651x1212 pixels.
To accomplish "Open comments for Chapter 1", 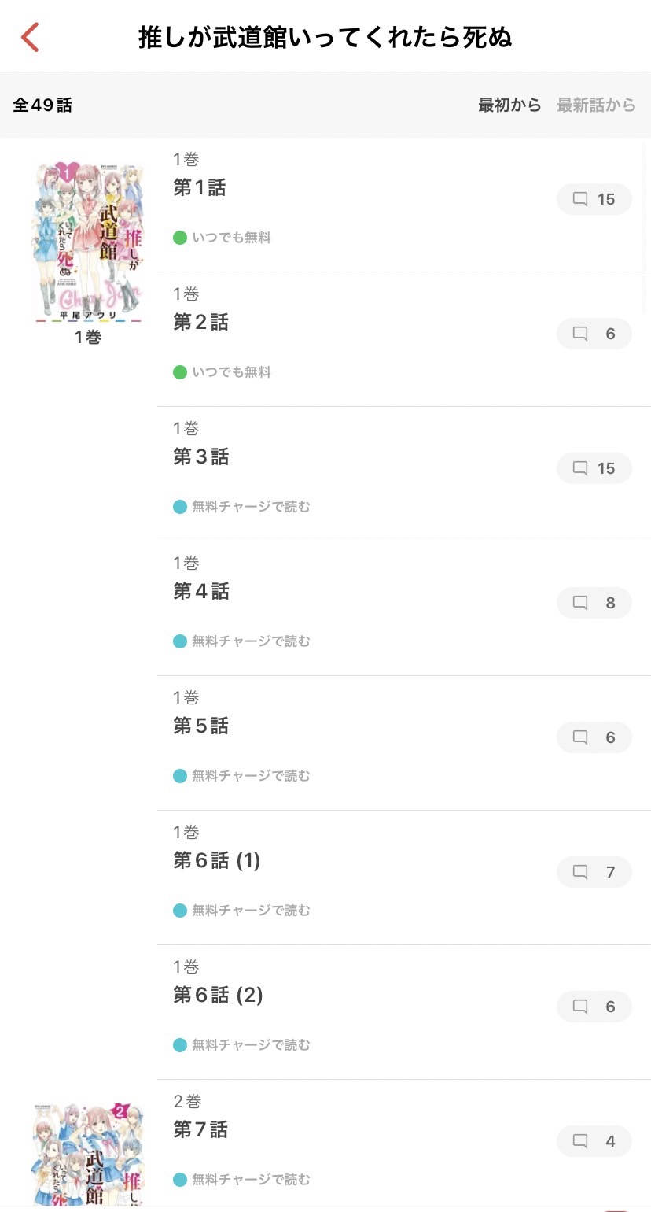I will pos(594,199).
